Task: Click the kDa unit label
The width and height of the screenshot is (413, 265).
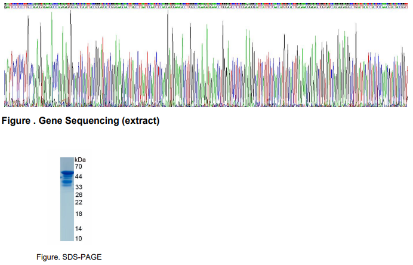Action: (81, 160)
